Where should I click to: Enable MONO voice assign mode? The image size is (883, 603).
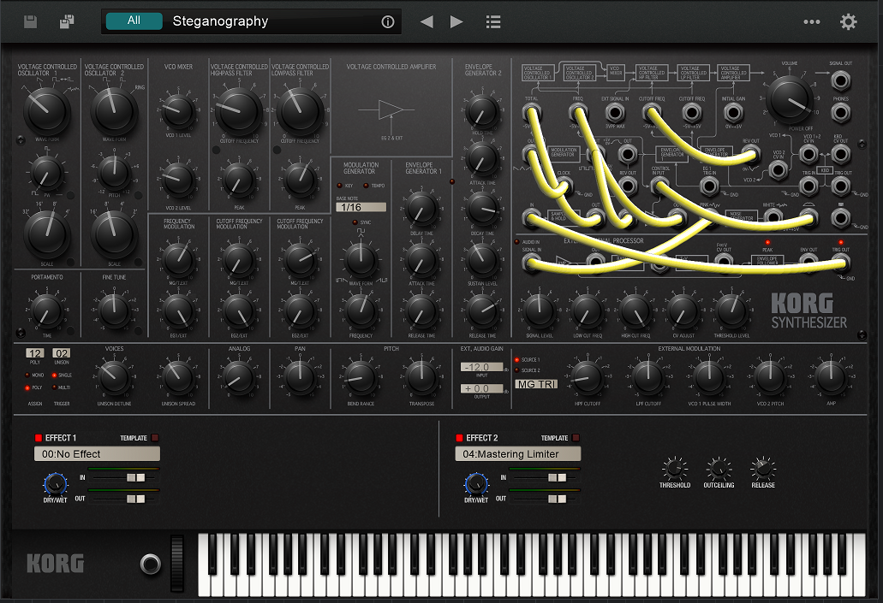click(27, 375)
